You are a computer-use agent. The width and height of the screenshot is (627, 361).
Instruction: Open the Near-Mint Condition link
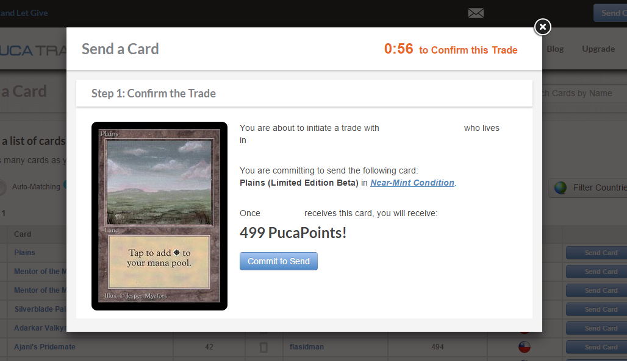(x=412, y=183)
